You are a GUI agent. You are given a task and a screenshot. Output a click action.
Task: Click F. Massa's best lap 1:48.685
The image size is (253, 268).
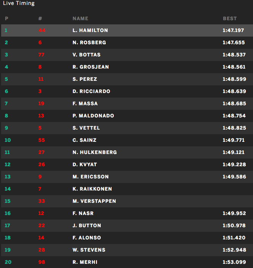point(234,104)
